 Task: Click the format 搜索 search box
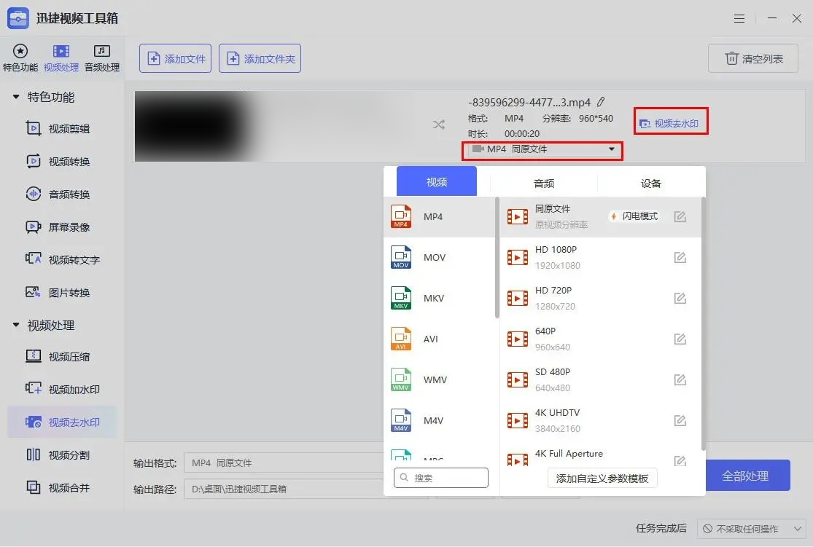click(440, 478)
